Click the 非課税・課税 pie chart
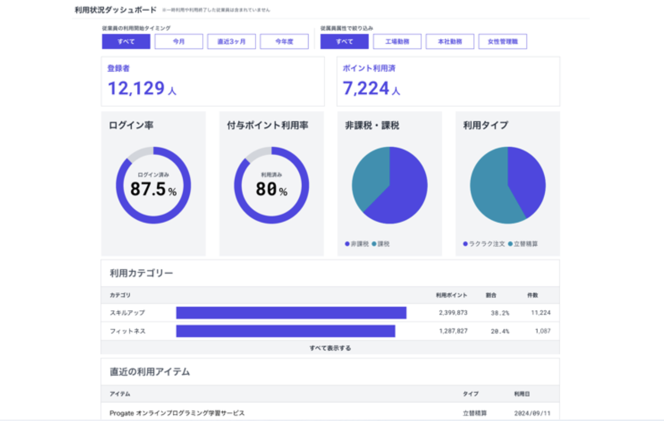 click(390, 185)
